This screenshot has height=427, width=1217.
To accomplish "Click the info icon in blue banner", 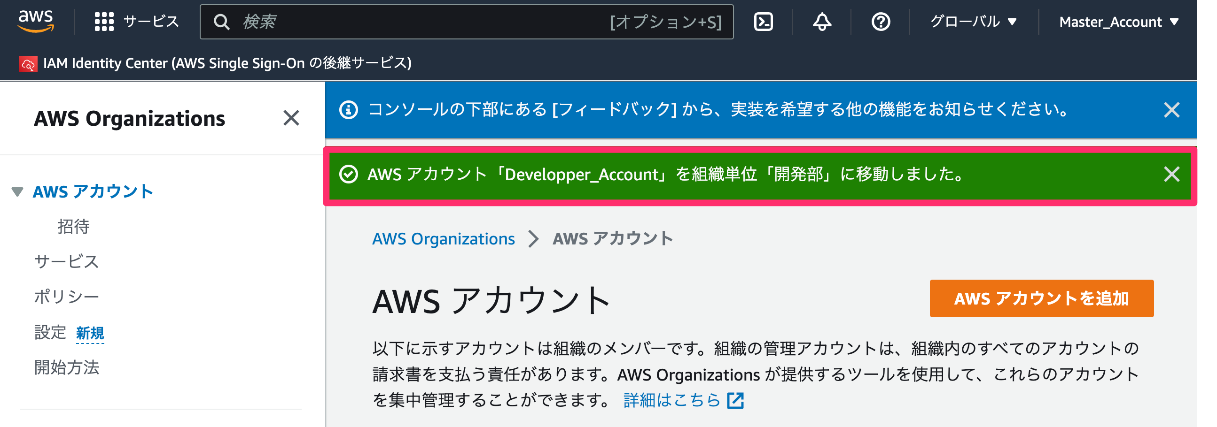I will click(x=349, y=110).
